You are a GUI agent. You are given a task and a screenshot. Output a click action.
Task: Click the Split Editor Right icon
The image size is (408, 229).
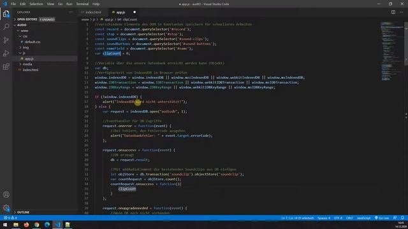pyautogui.click(x=393, y=12)
